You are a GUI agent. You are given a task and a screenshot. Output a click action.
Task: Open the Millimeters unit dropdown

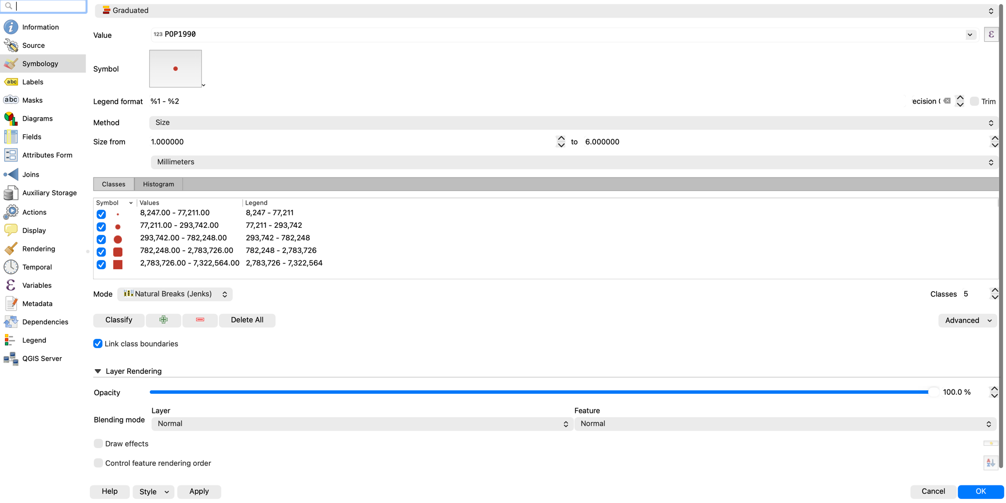click(x=574, y=162)
